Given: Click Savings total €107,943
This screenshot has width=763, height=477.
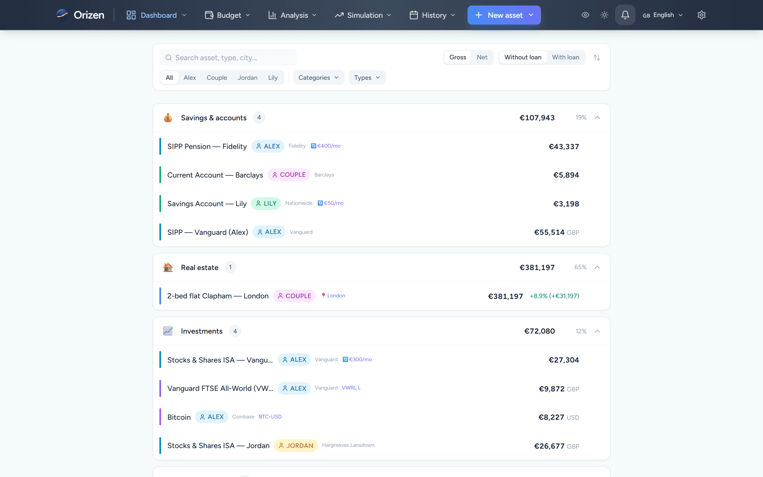Looking at the screenshot, I should [x=537, y=118].
